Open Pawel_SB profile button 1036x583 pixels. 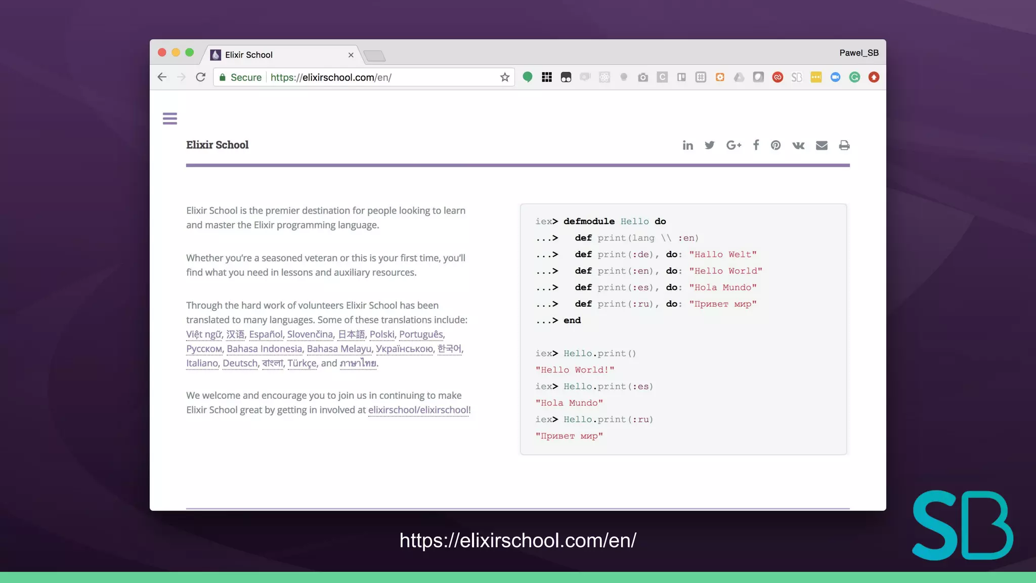(859, 53)
